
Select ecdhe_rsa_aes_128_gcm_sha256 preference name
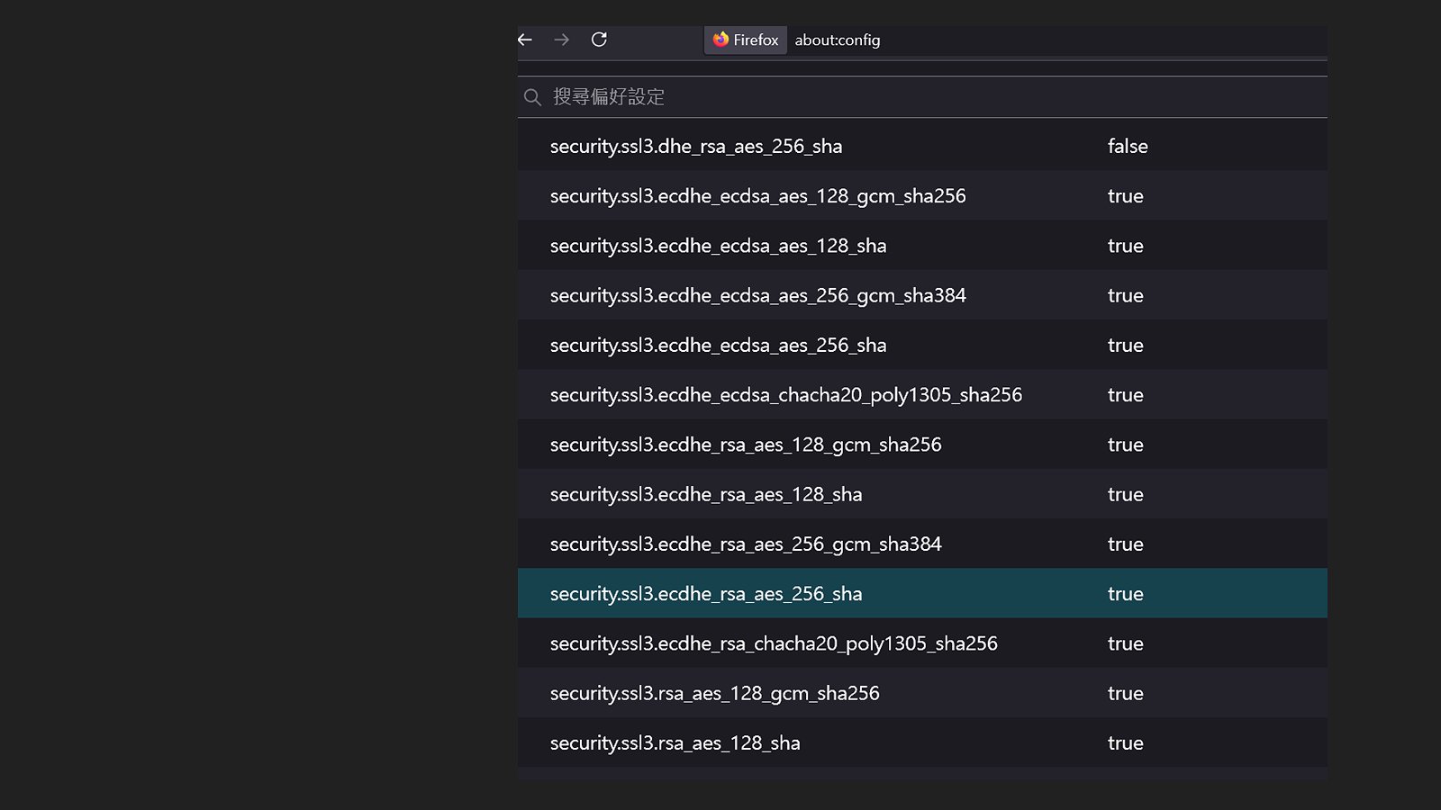point(745,445)
